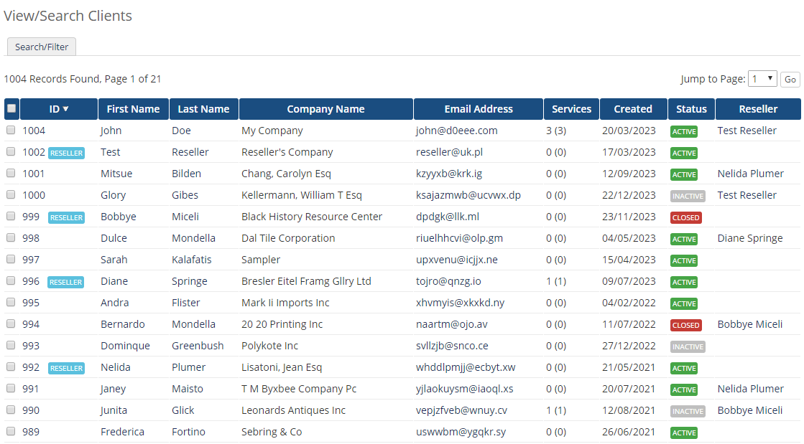This screenshot has width=804, height=444.
Task: Check the checkbox beside Dominque Greenbush
Action: (x=11, y=345)
